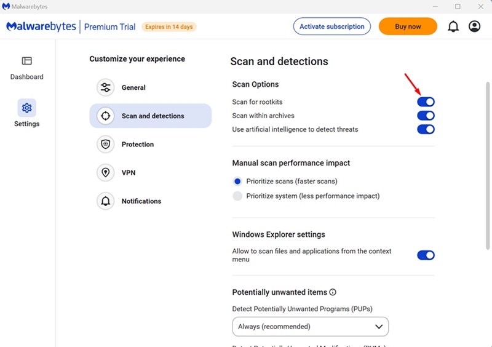Click the Notifications bell icon in settings list
The image size is (492, 347).
(x=106, y=201)
